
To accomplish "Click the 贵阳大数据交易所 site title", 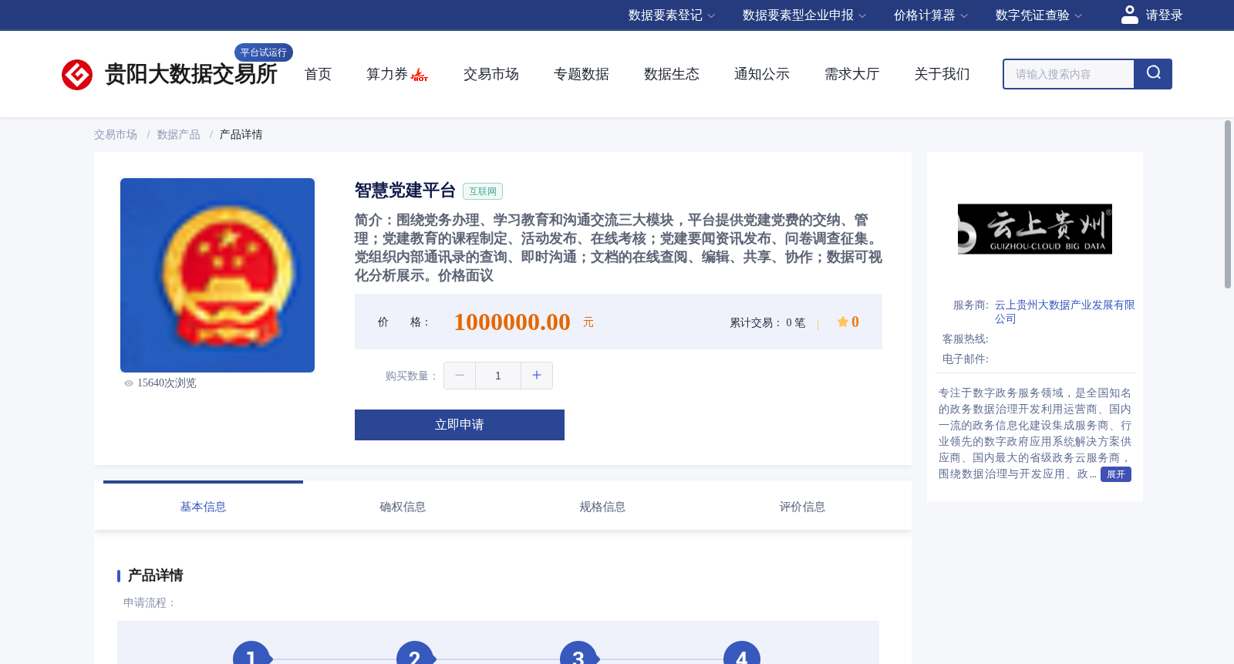I will coord(190,75).
